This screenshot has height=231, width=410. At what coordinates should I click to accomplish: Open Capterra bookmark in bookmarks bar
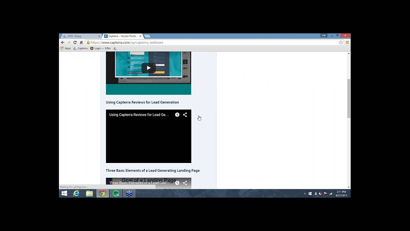pos(80,48)
